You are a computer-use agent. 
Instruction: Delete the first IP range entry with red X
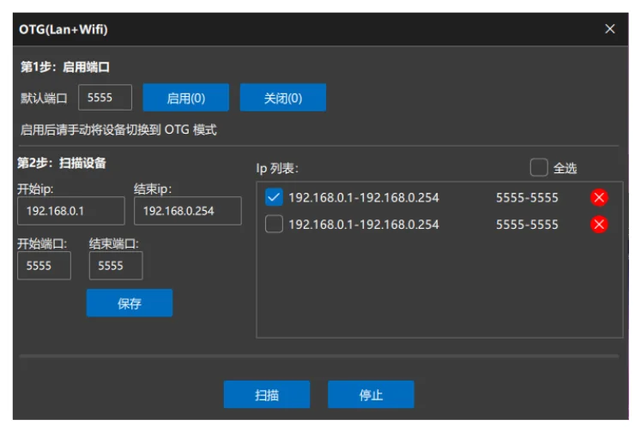coord(599,198)
